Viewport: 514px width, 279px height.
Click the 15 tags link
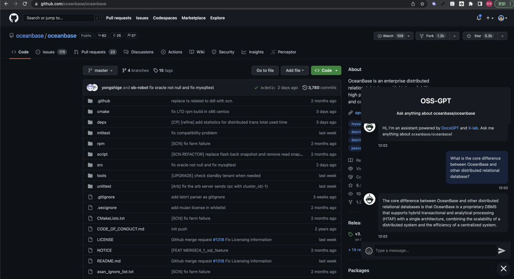point(163,70)
